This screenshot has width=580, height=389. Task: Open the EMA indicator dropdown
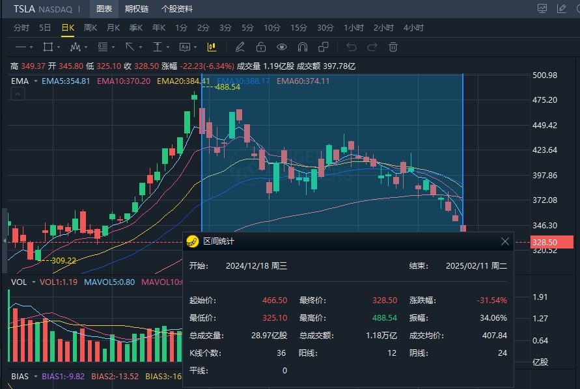pos(36,81)
